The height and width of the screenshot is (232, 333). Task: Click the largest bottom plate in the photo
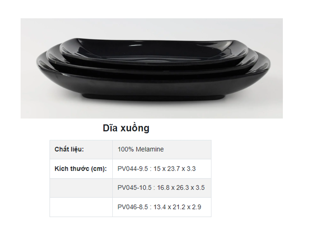click(x=152, y=82)
